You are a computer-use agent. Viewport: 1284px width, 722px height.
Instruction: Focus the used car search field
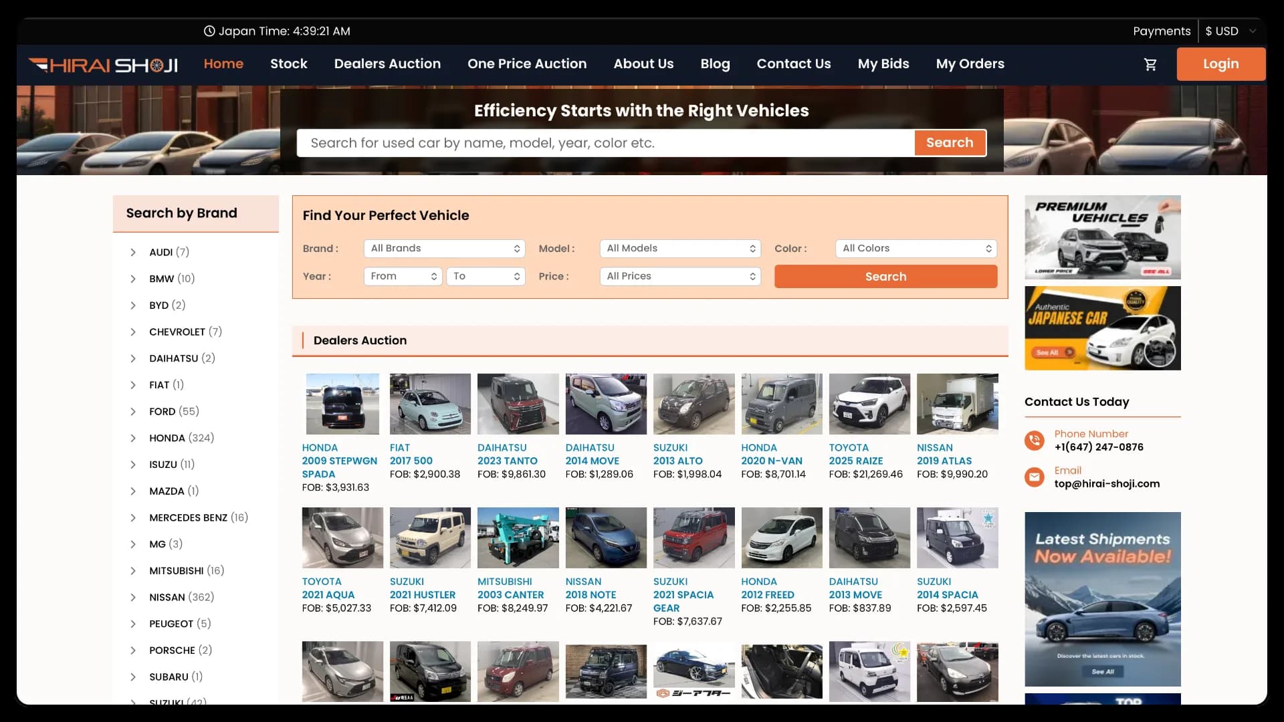click(x=606, y=142)
